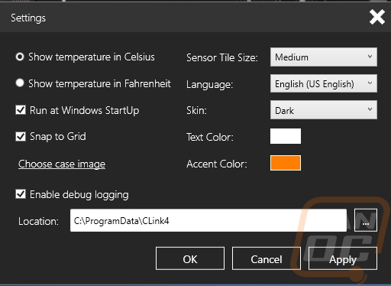Select Show temperature in Fahrenheit radio

click(x=20, y=83)
